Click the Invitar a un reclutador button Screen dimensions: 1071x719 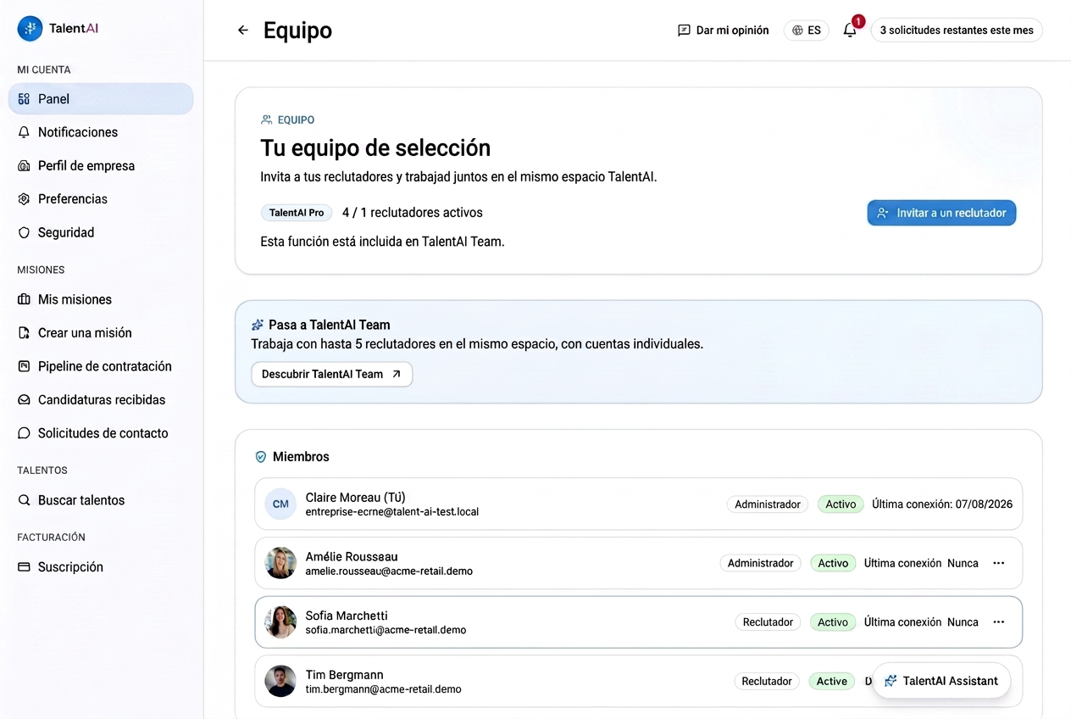tap(941, 213)
